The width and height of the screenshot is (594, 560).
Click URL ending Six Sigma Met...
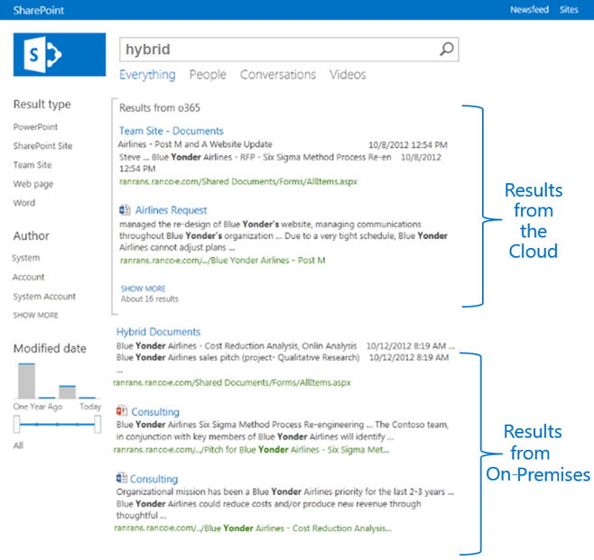pyautogui.click(x=251, y=449)
